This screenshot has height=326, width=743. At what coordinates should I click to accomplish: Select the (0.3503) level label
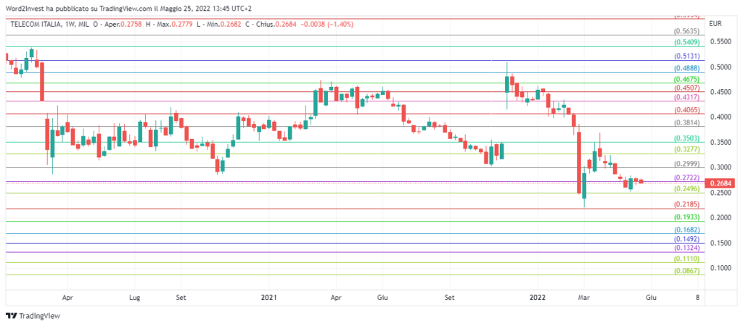686,138
